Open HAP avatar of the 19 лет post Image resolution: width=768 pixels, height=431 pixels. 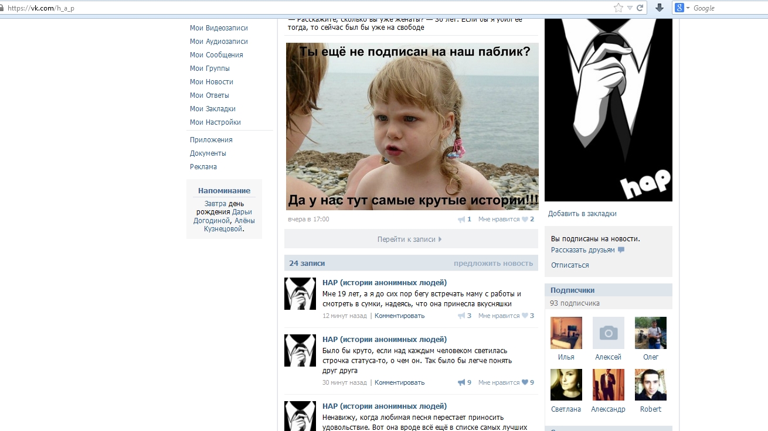coord(300,294)
